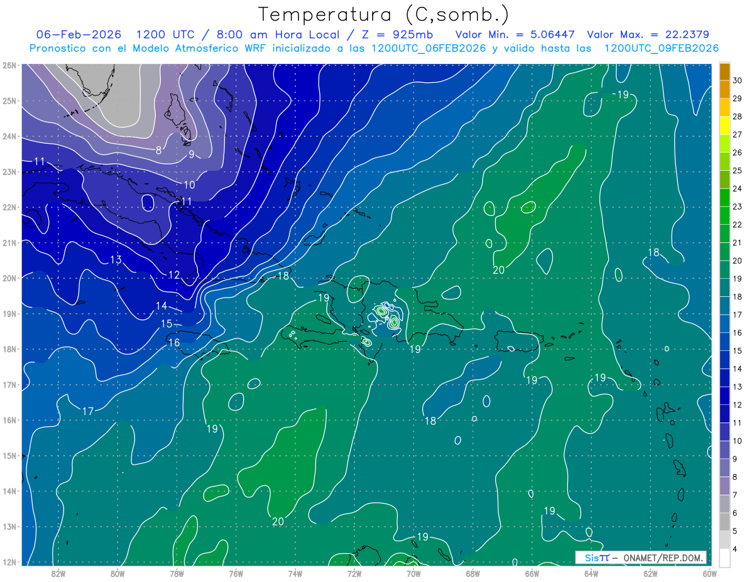Click the '24N' latitude axis label

[9, 136]
